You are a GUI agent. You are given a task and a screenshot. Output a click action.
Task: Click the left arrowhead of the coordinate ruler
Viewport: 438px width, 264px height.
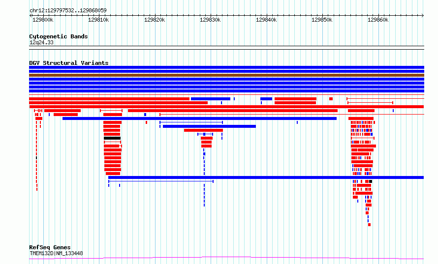click(x=31, y=16)
